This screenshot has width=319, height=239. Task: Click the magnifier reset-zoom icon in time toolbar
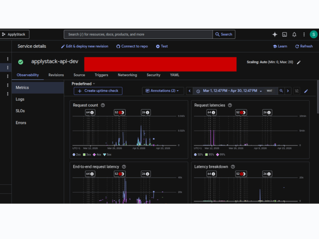point(281,91)
